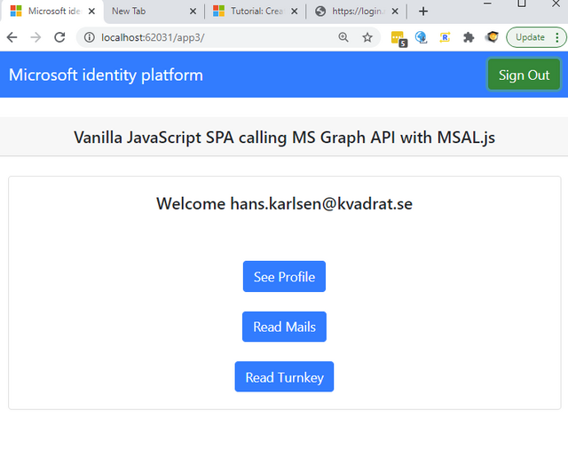Open the profile avatar icon
568x450 pixels.
493,37
